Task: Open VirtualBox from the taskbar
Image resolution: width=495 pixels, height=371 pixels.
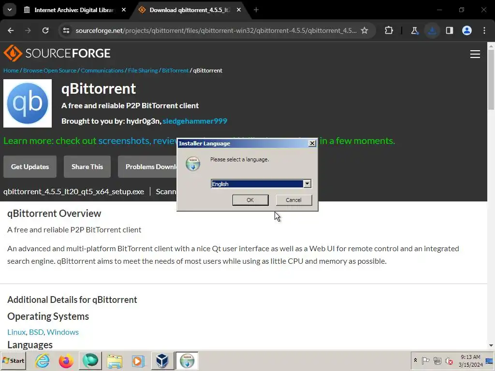Action: coord(162,360)
